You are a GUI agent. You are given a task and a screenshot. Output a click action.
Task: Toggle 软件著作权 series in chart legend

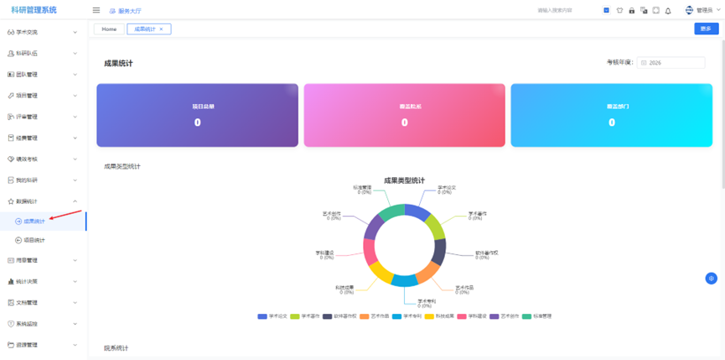click(x=338, y=316)
